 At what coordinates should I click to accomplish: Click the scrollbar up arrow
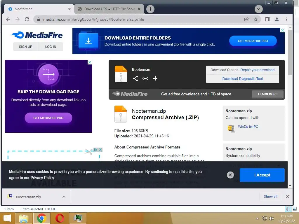tap(290, 28)
